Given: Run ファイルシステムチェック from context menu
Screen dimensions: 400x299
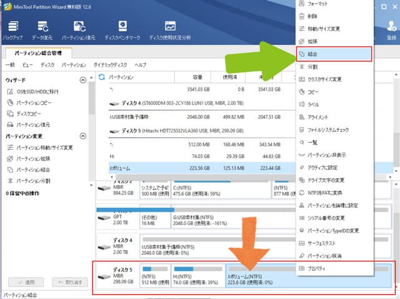Looking at the screenshot, I should coord(335,129).
